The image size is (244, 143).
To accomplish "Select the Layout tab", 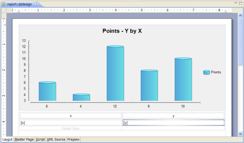I will coord(7,139).
